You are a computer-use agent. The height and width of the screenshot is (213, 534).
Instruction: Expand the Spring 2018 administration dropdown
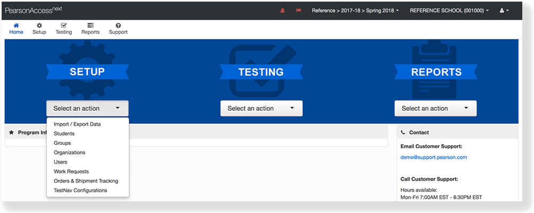tap(355, 11)
